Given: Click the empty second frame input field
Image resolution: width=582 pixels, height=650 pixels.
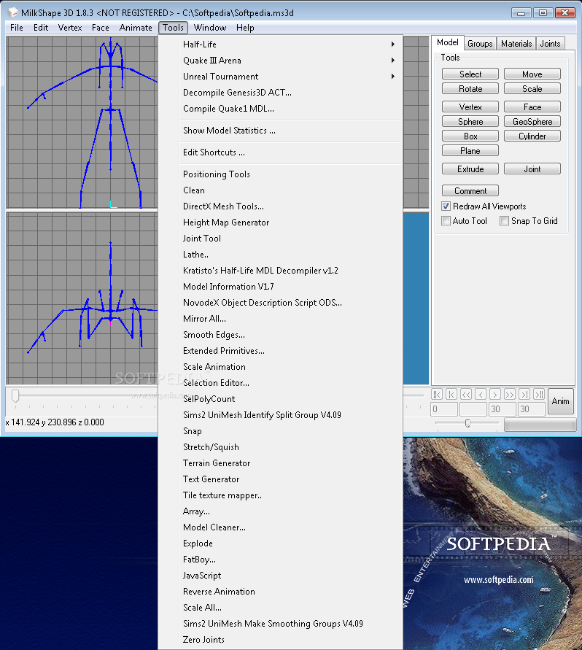Looking at the screenshot, I should 473,409.
